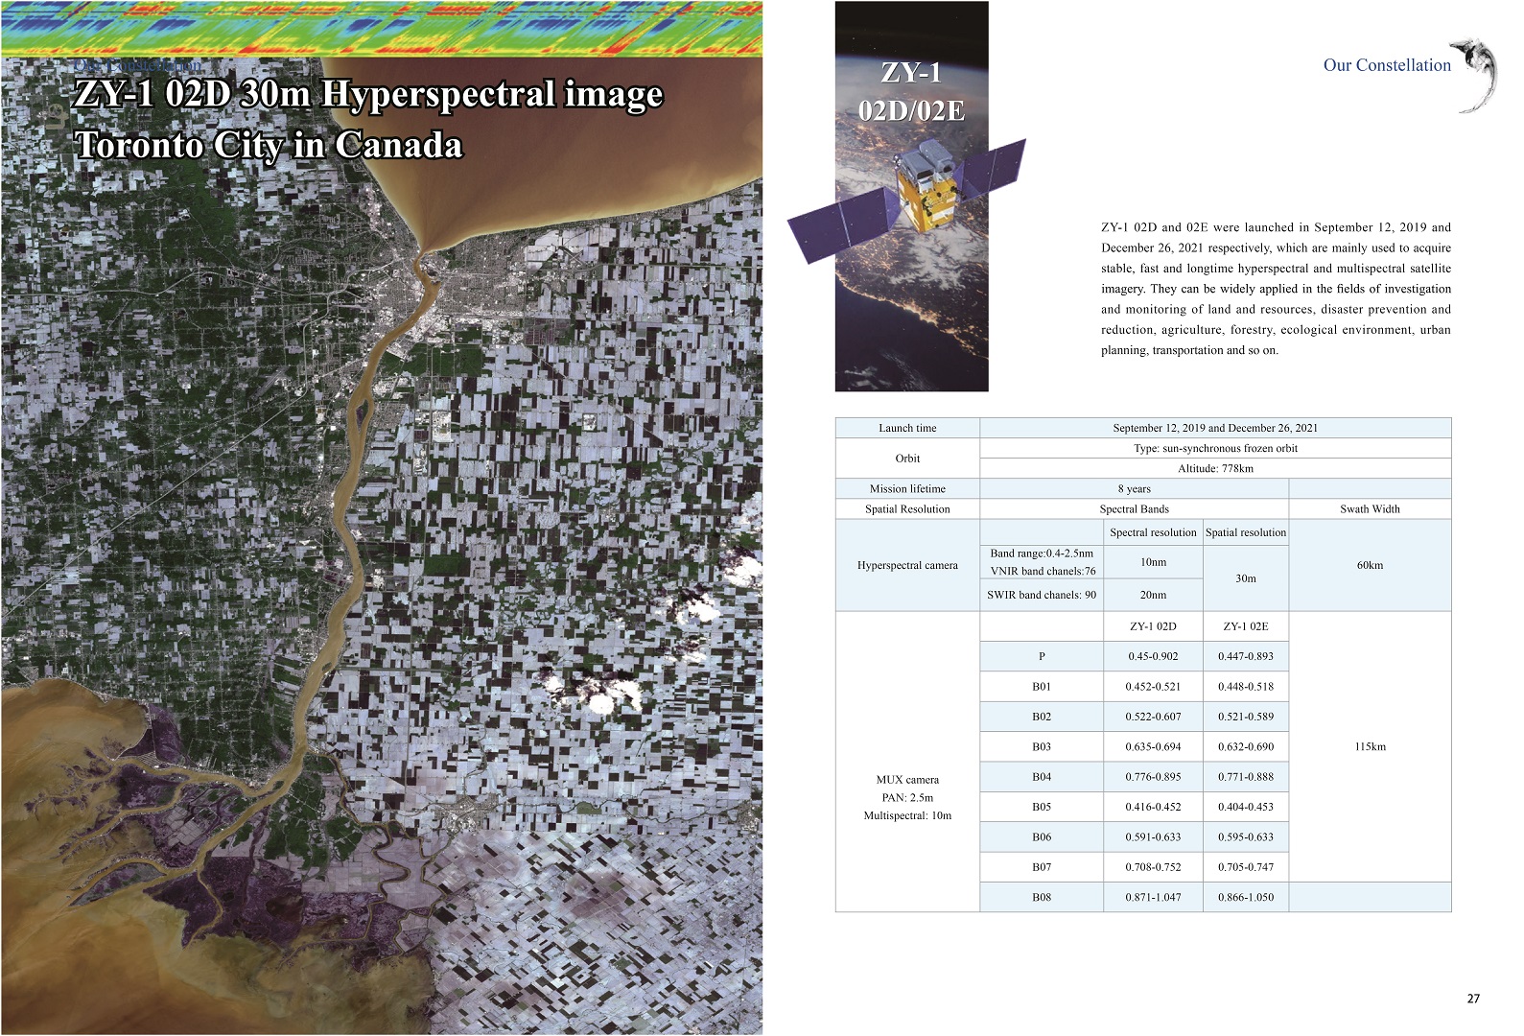Click the Mission lifetime row label

point(906,488)
